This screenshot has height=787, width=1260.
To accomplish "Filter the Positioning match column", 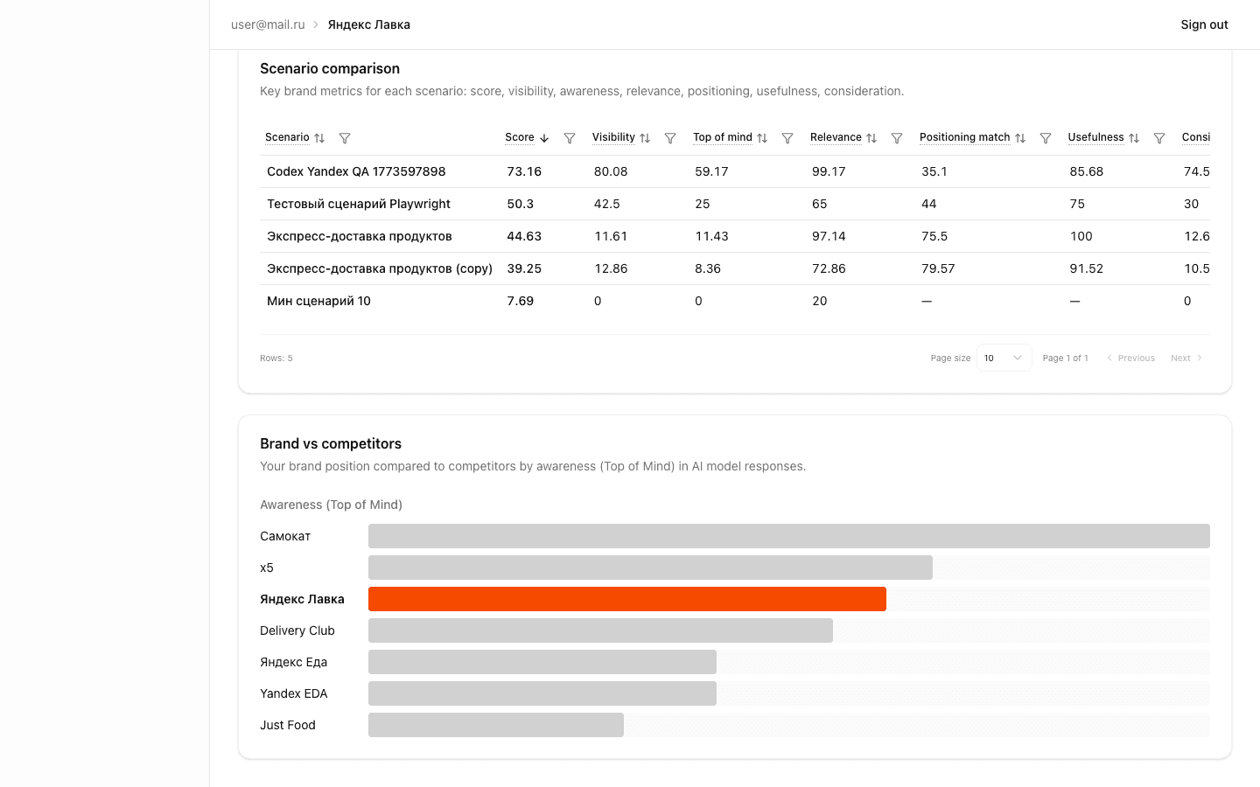I will point(1046,137).
